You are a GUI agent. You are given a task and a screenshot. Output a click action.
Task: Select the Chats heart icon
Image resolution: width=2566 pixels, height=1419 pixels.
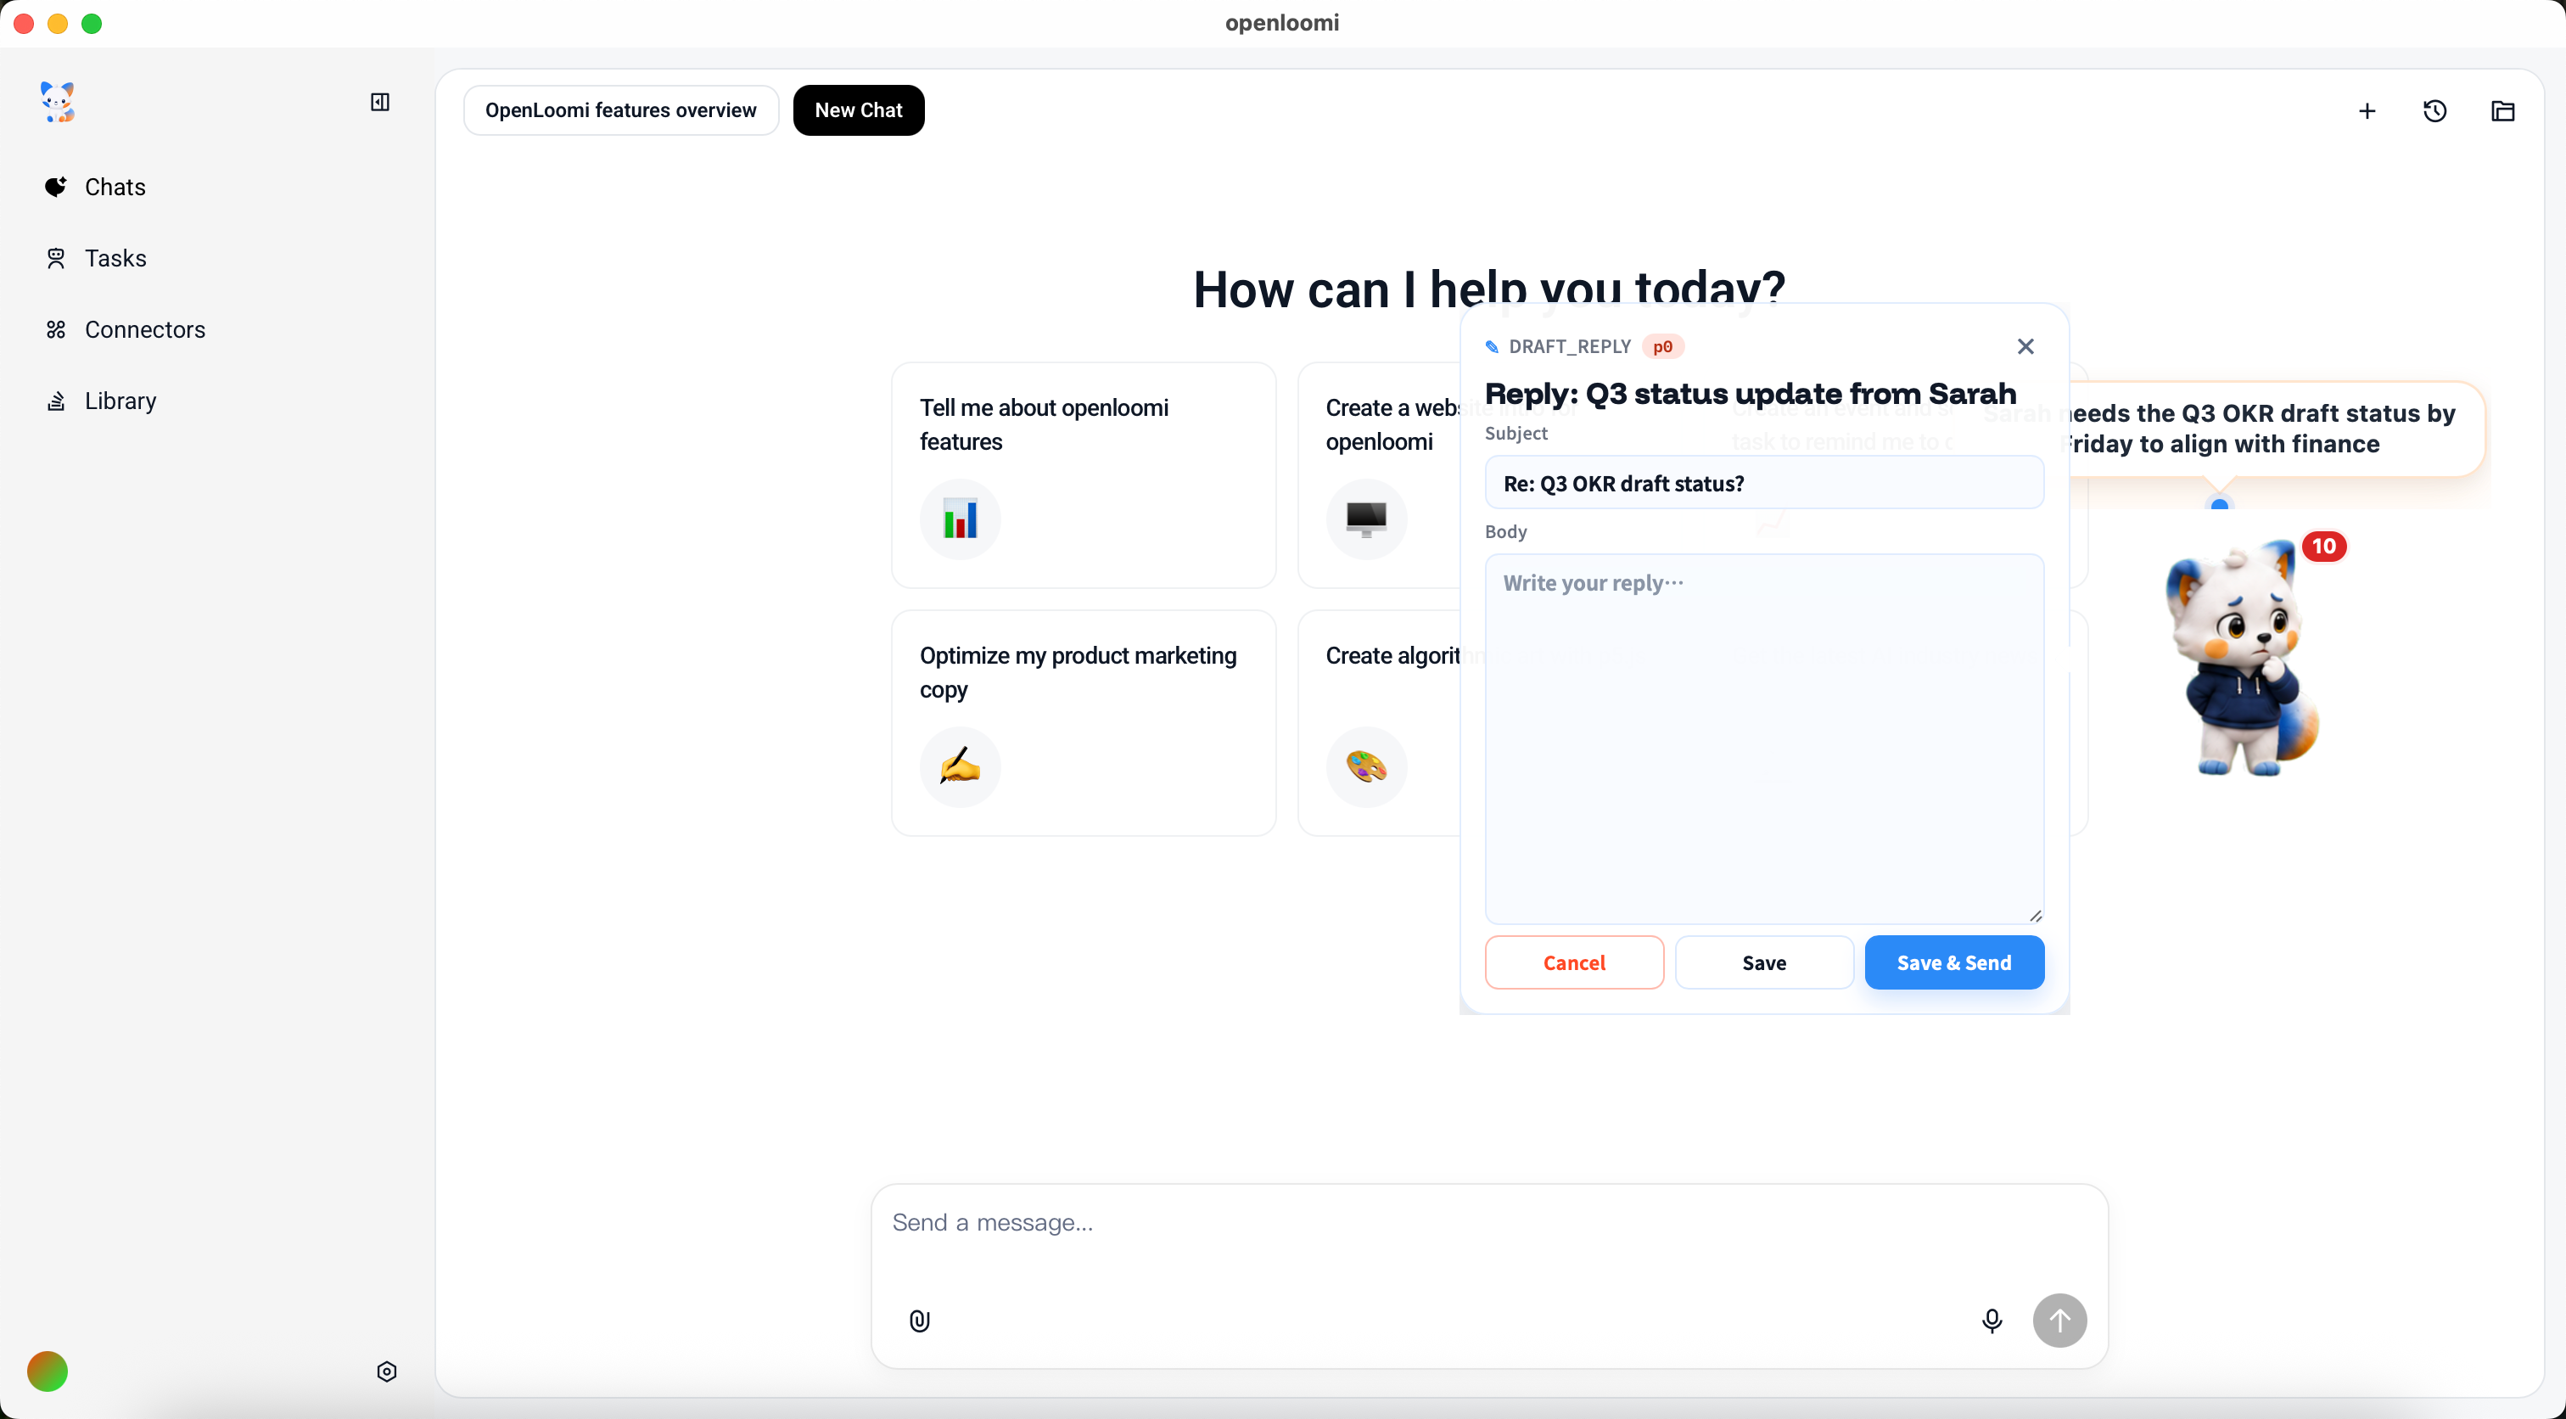pos(56,187)
